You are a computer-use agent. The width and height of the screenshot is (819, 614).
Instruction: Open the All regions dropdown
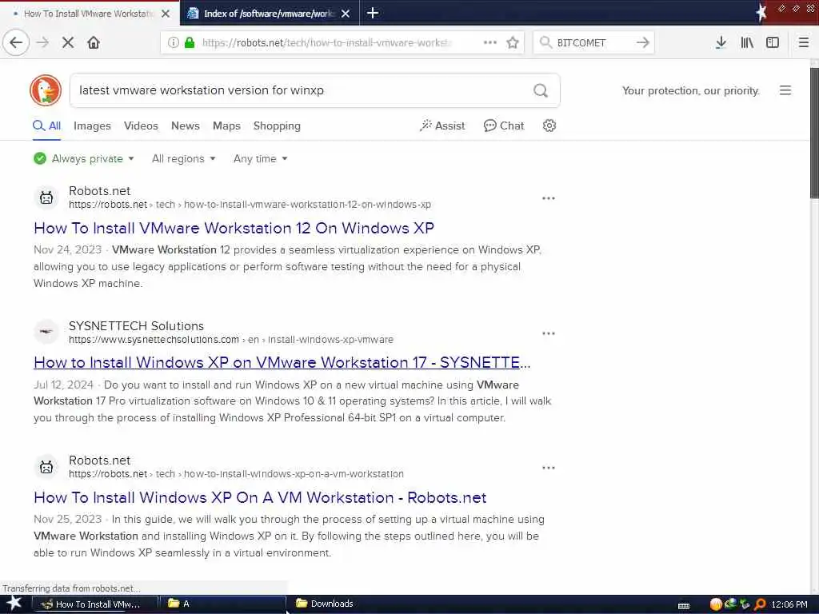tap(183, 159)
